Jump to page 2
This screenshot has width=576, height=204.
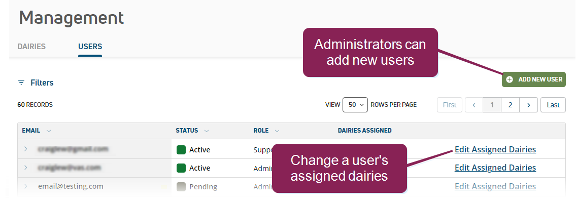coord(510,105)
